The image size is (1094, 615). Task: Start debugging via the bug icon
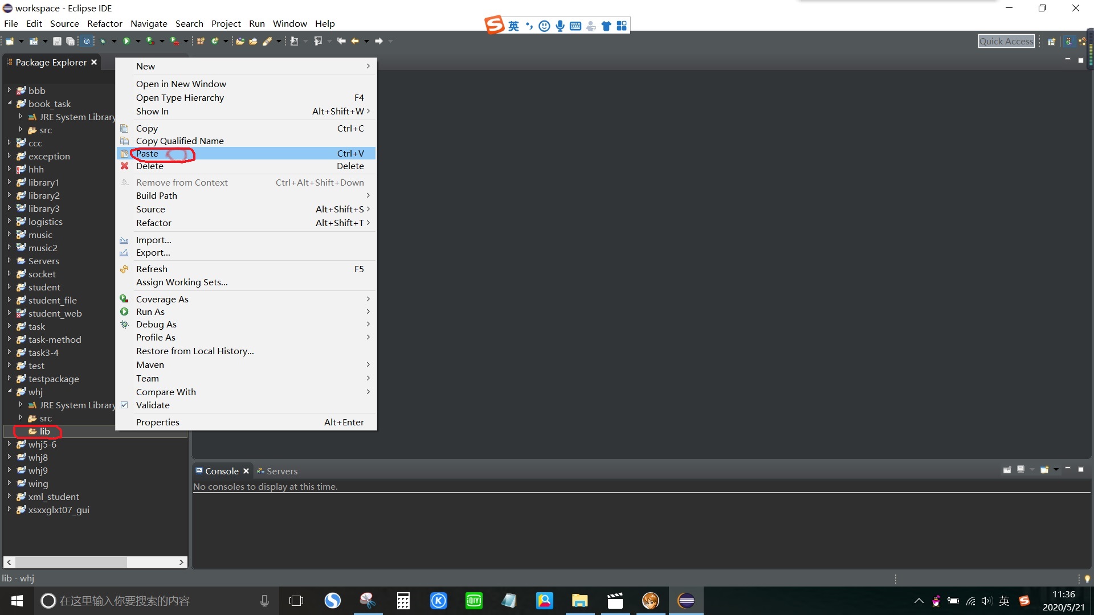click(103, 40)
